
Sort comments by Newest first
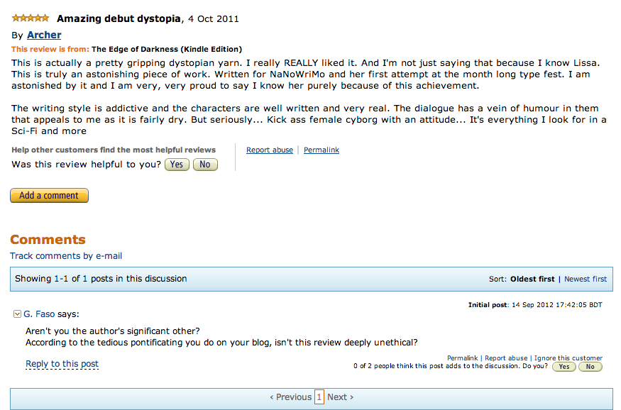[586, 279]
